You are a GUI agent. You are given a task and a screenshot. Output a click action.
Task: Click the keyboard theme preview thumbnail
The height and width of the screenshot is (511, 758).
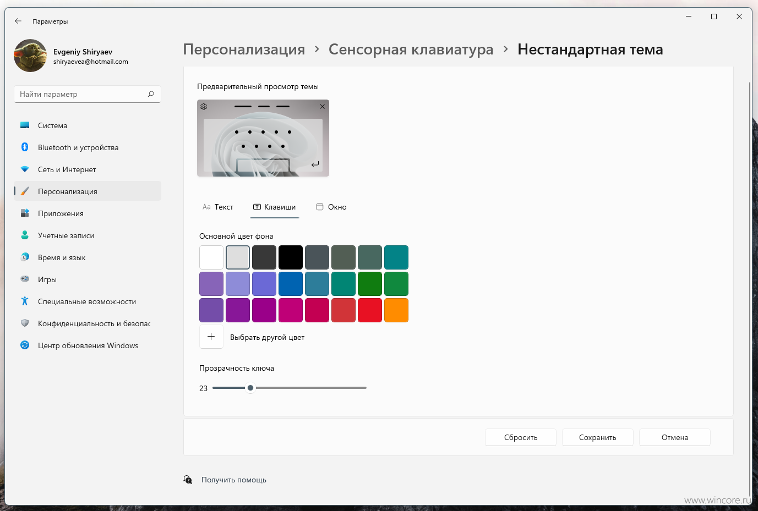coord(263,138)
